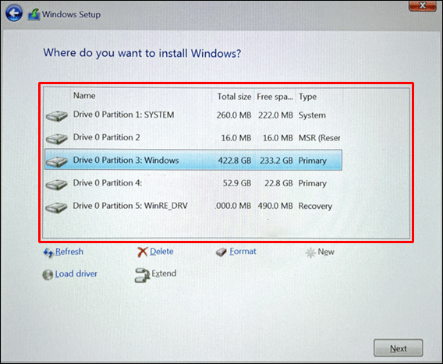Viewport: 443px width, 364px height.
Task: Click the 52.9 GB total size cell
Action: pos(237,183)
